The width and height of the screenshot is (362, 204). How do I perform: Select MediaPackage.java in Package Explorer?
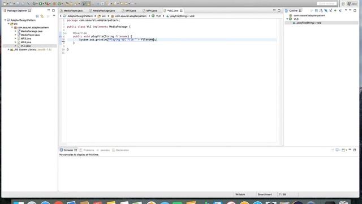tap(32, 31)
